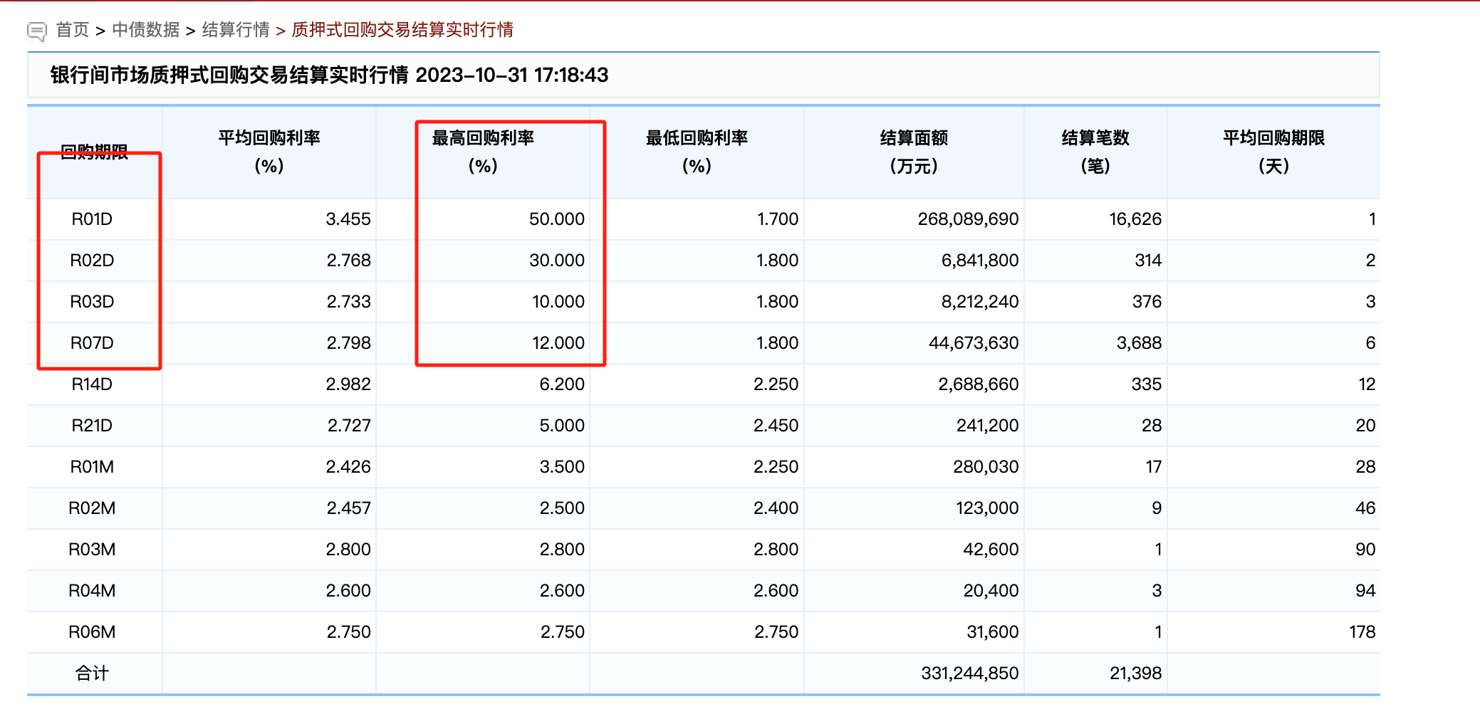The width and height of the screenshot is (1480, 719).
Task: Click 质押式回购交易结算实时行情 breadcrumb
Action: tap(402, 30)
